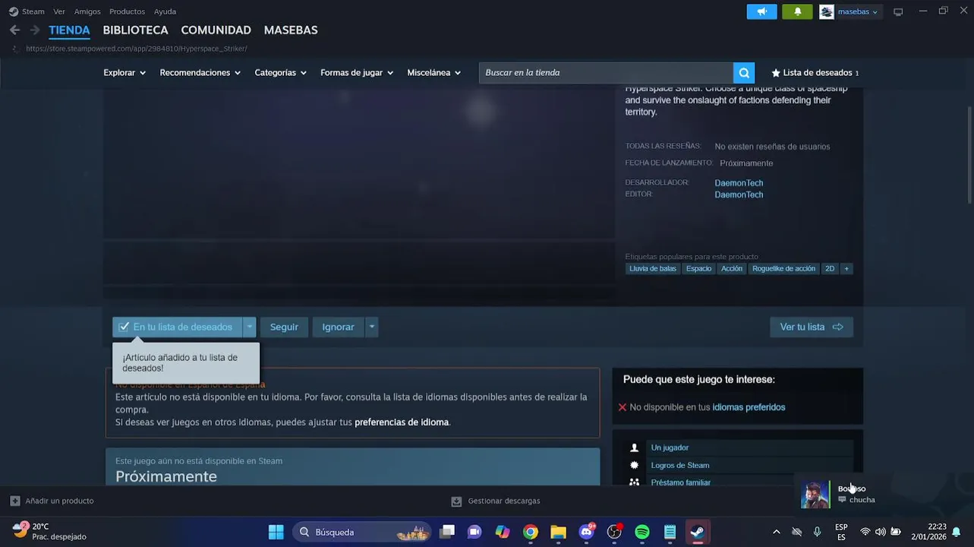Go forward with the right arrow

(35, 30)
